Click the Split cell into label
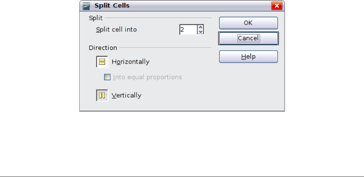 [x=116, y=30]
